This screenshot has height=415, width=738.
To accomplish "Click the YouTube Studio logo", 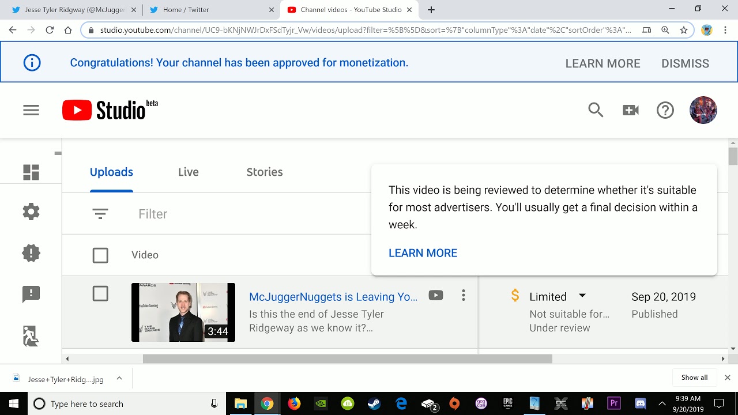I will [110, 110].
